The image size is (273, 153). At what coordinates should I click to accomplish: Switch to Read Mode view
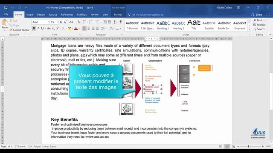pyautogui.click(x=221, y=146)
